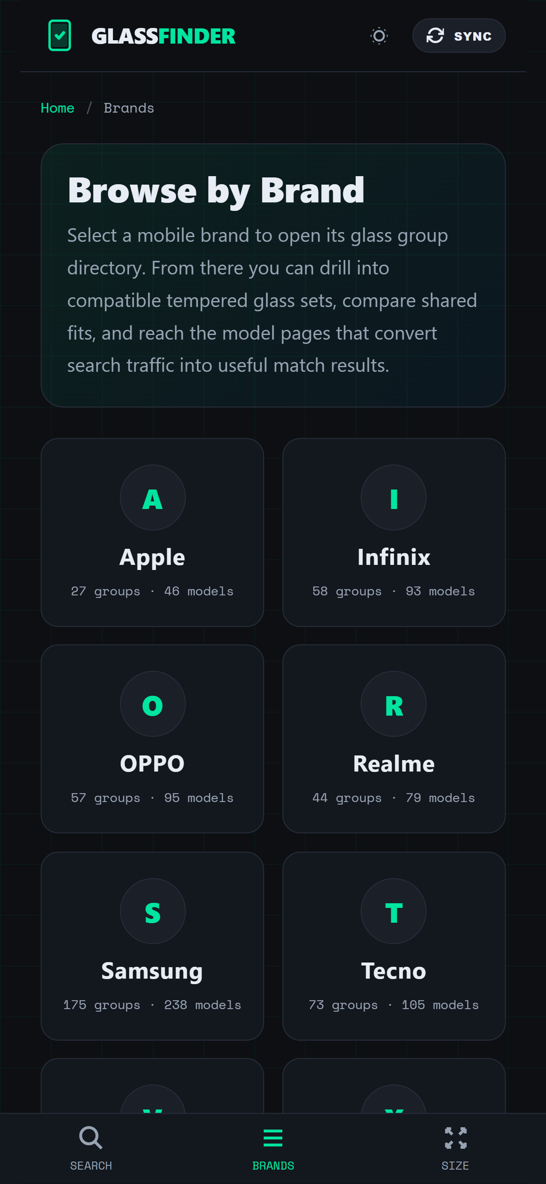546x1184 pixels.
Task: Click the Apple letter A avatar
Action: point(153,498)
